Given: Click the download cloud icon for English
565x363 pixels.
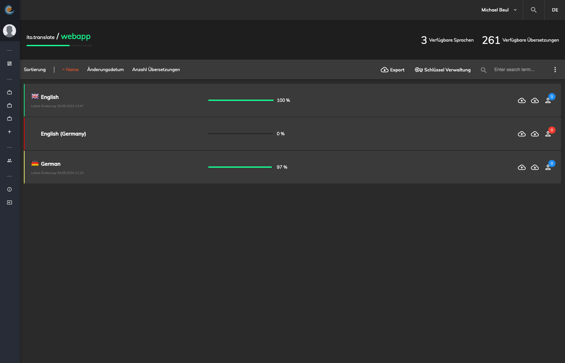Looking at the screenshot, I should pyautogui.click(x=535, y=101).
